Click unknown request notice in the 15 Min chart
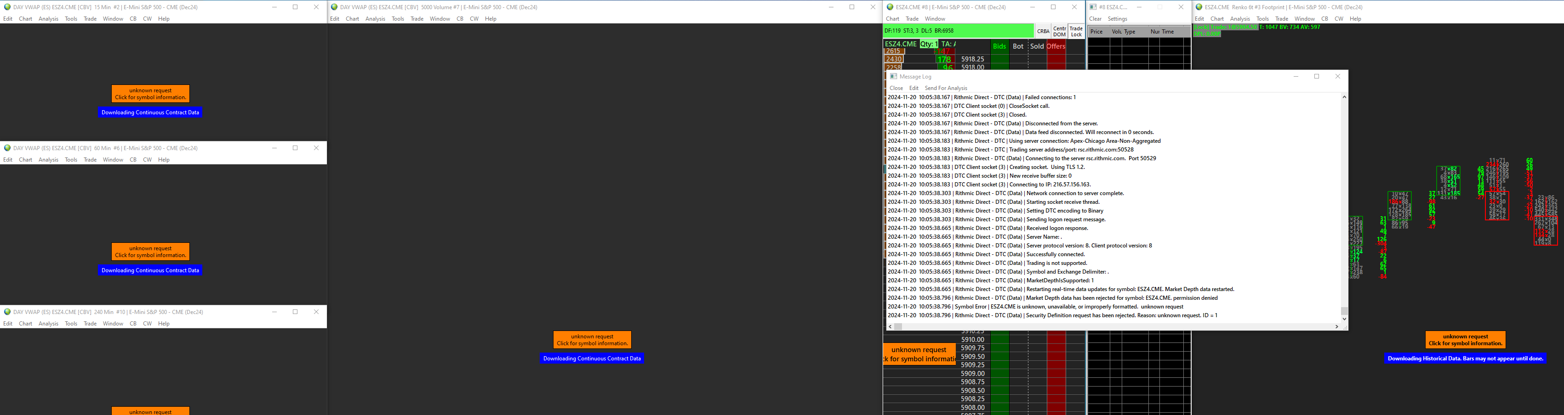The image size is (1564, 415). click(151, 94)
